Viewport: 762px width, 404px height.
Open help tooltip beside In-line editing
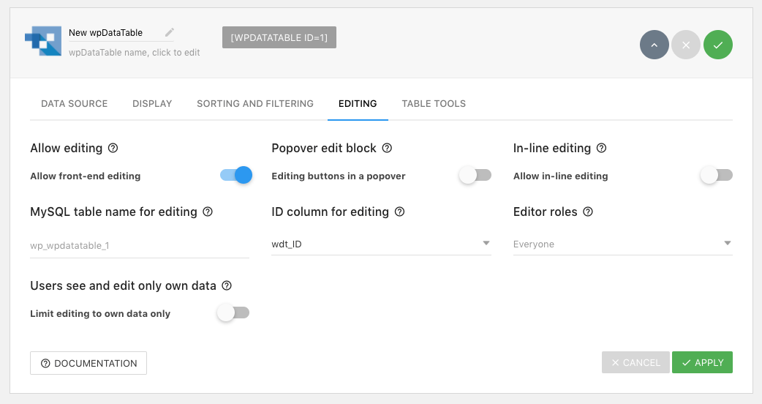(601, 148)
